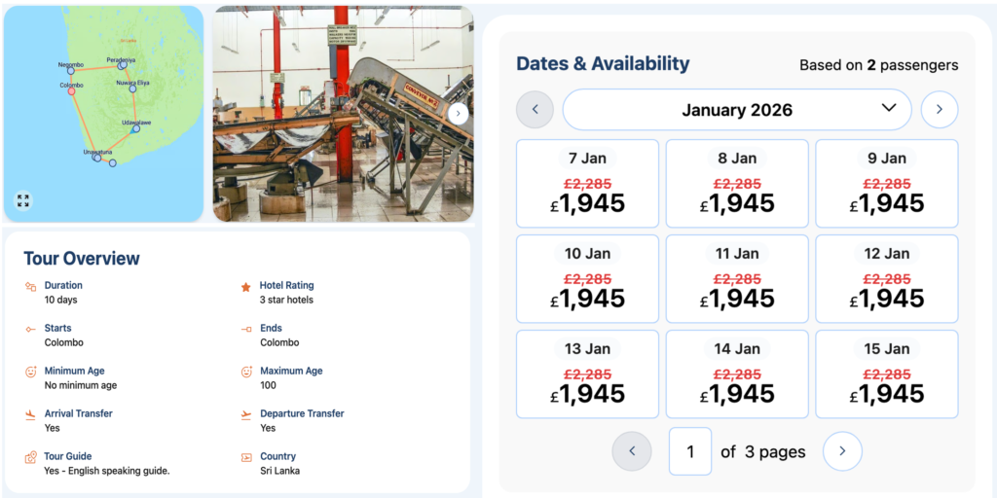Image resolution: width=997 pixels, height=498 pixels.
Task: Click the Hotel Rating star icon
Action: pos(246,287)
